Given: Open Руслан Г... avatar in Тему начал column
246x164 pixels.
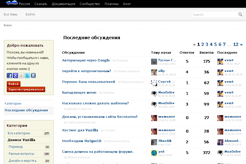Looking at the screenshot, I should pos(154,62).
